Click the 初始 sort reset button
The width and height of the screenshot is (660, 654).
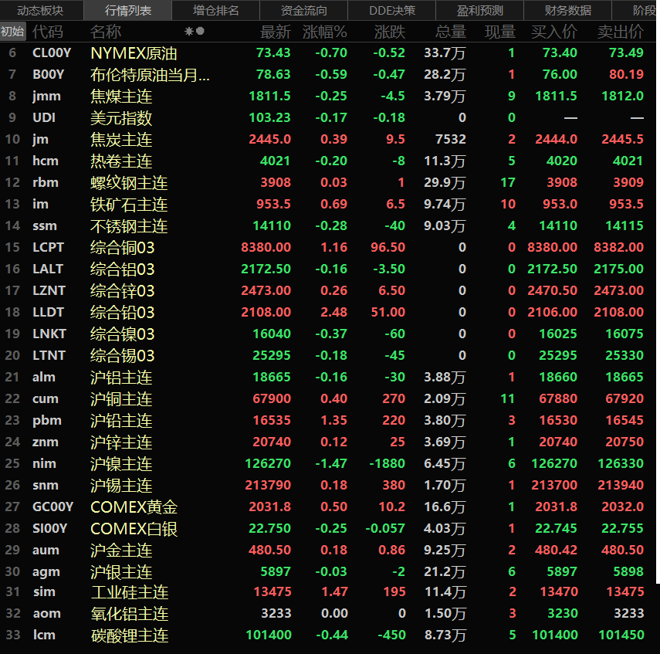point(12,32)
